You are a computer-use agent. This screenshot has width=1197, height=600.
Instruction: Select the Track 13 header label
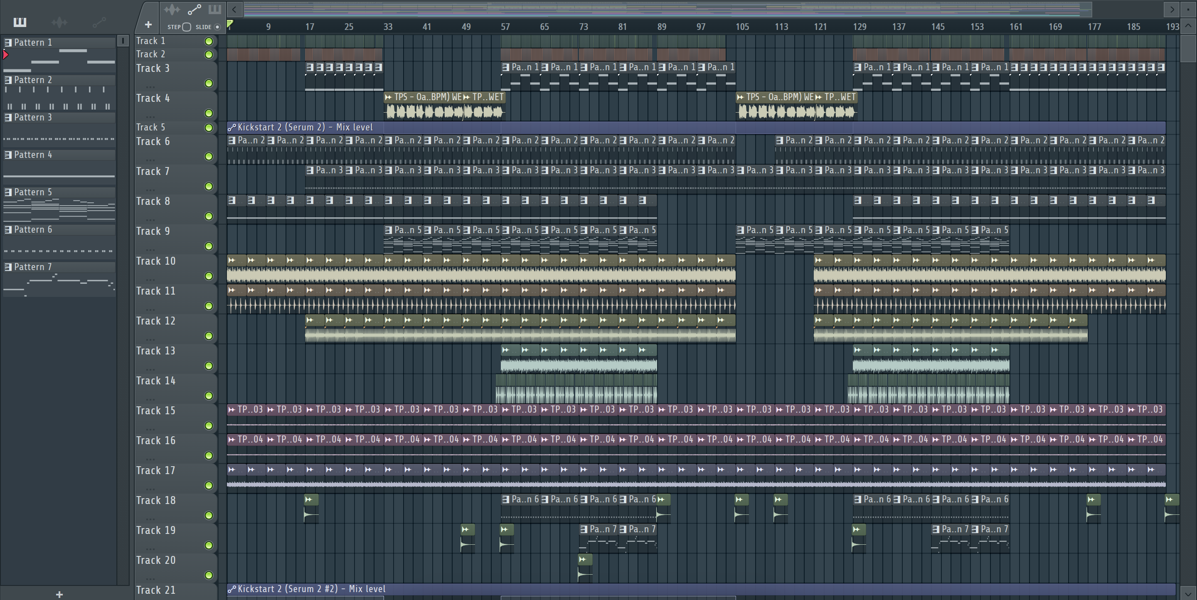pyautogui.click(x=156, y=351)
